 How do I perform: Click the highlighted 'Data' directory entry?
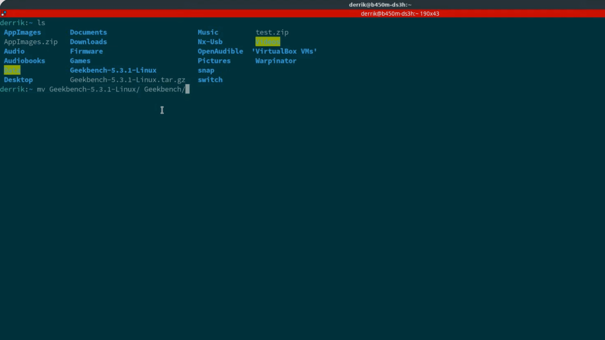pyautogui.click(x=12, y=70)
